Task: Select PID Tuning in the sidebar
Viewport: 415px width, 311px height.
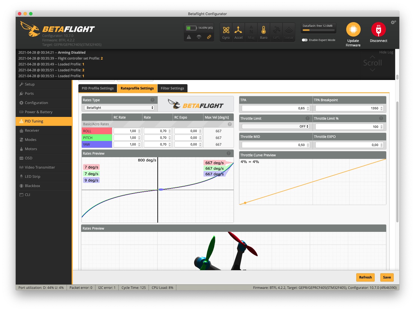Action: 44,121
